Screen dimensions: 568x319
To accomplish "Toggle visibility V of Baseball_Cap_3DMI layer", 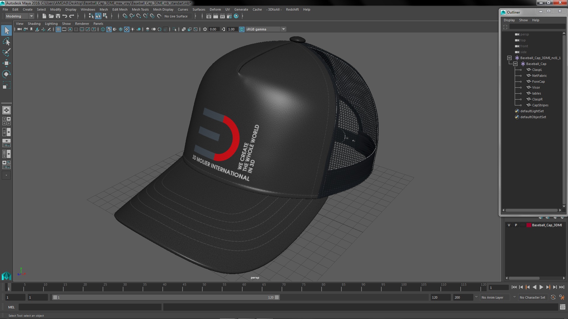I will pos(509,225).
